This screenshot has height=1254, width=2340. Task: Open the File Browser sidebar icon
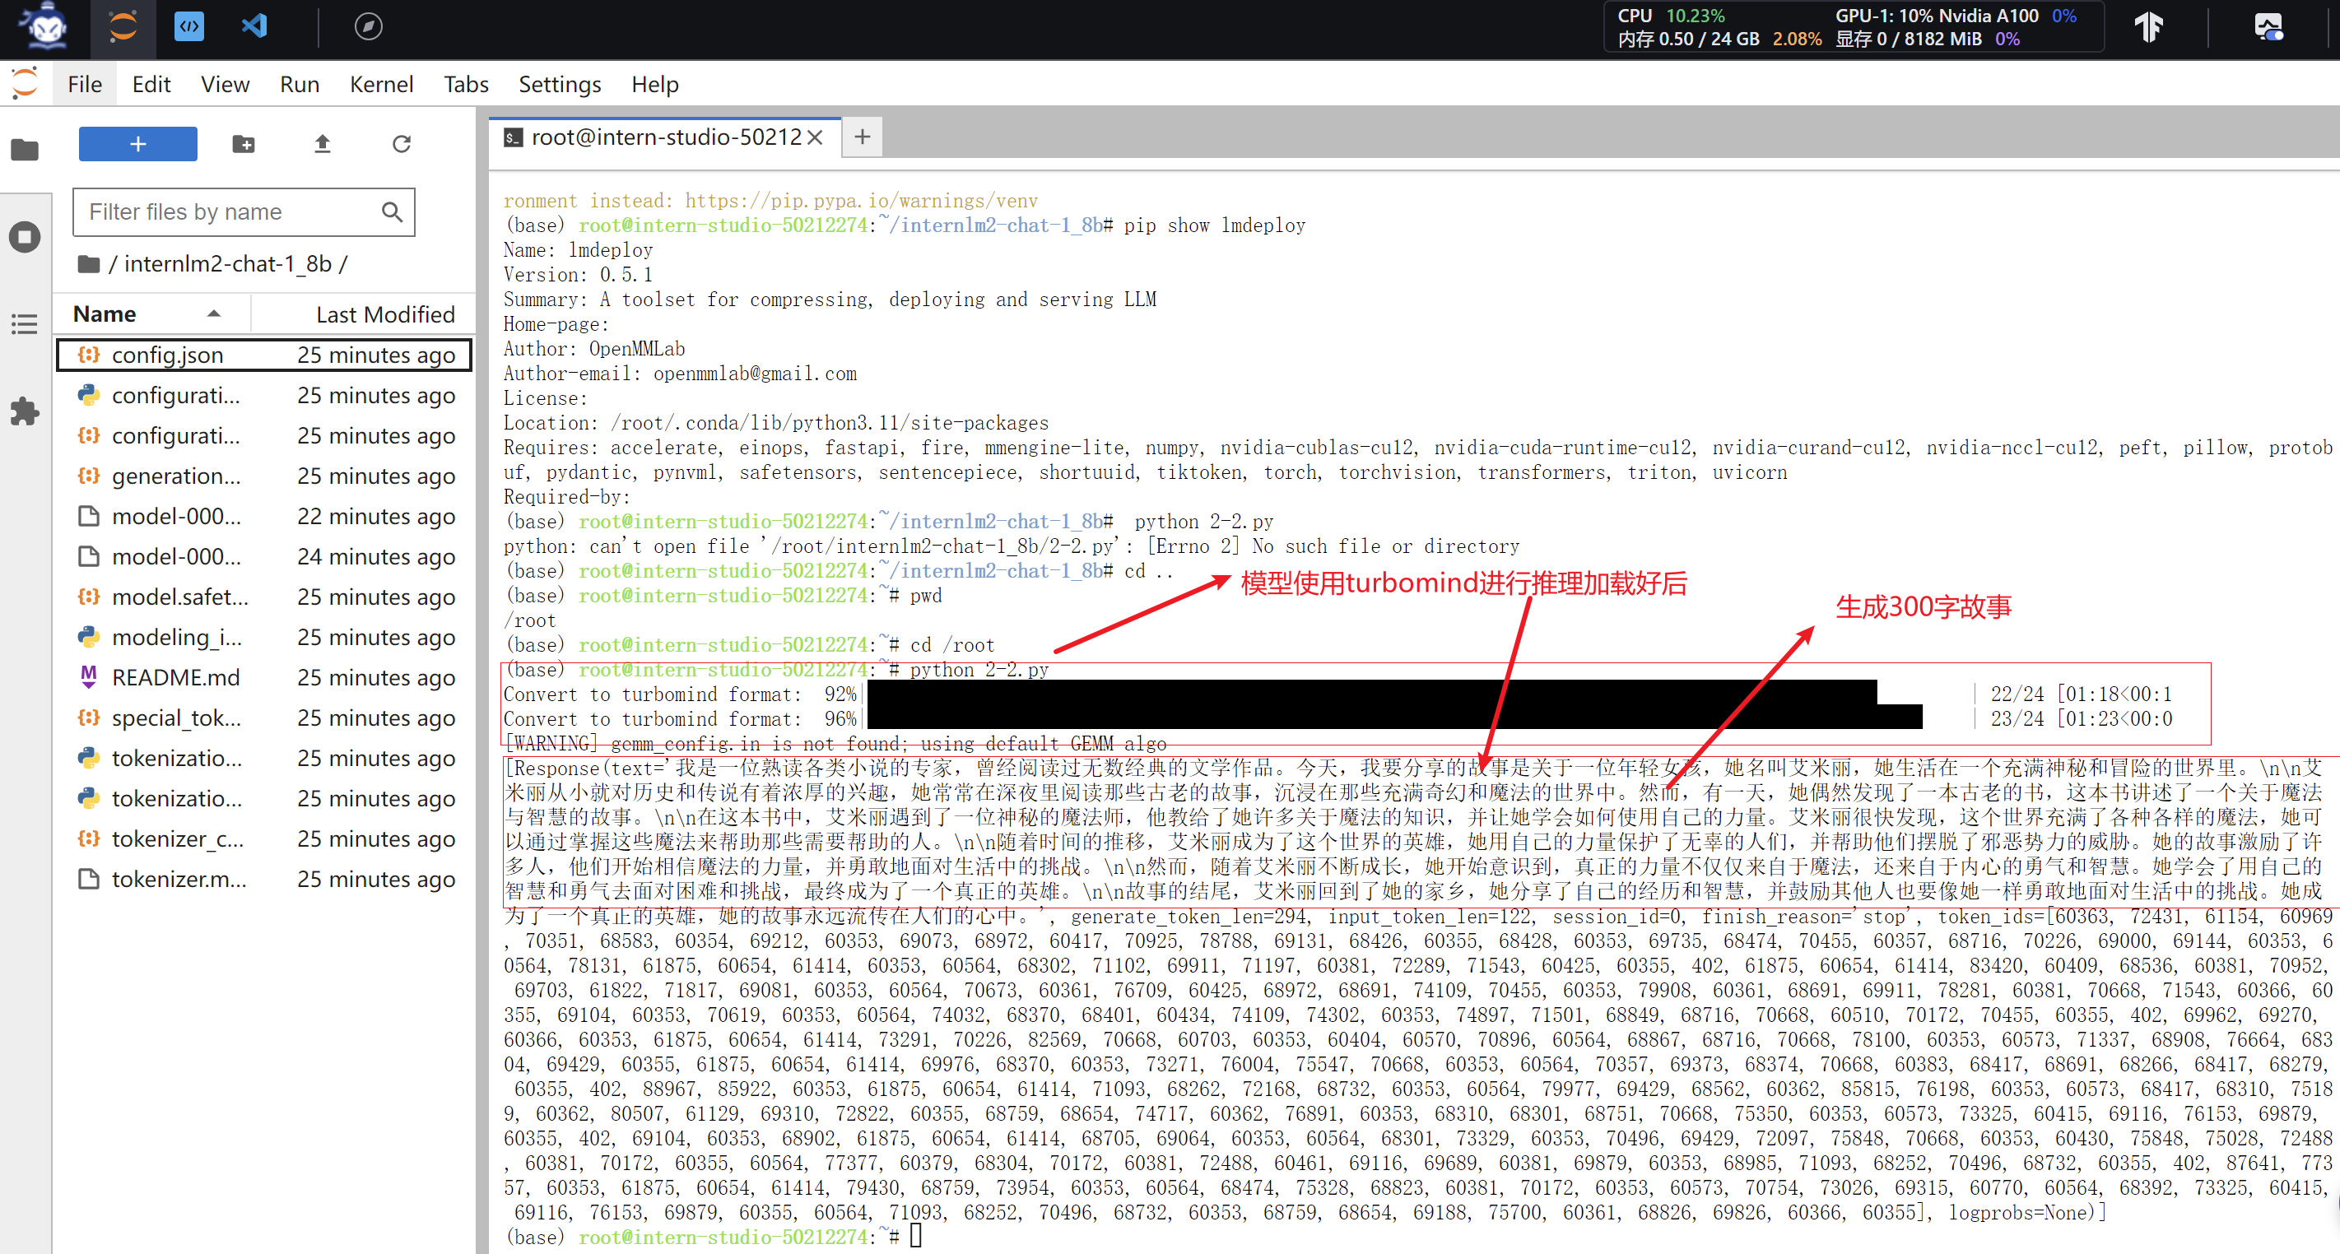(x=25, y=149)
